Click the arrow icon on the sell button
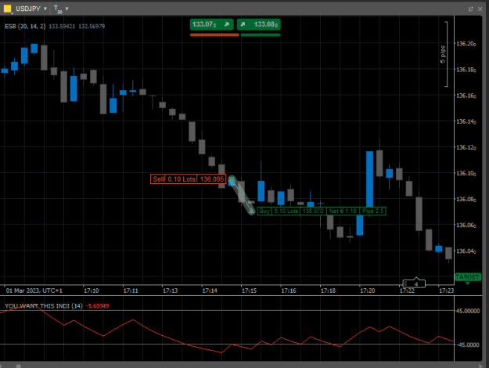 tap(227, 24)
